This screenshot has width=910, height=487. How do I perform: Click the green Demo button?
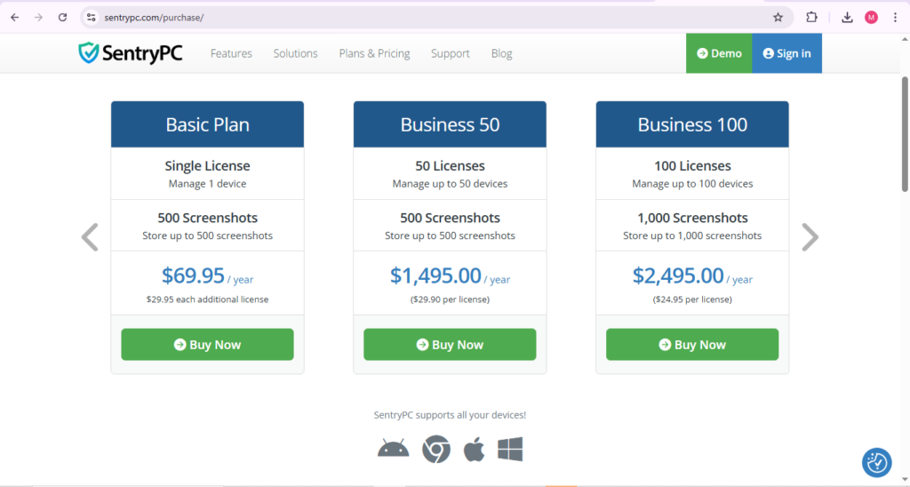click(x=719, y=53)
